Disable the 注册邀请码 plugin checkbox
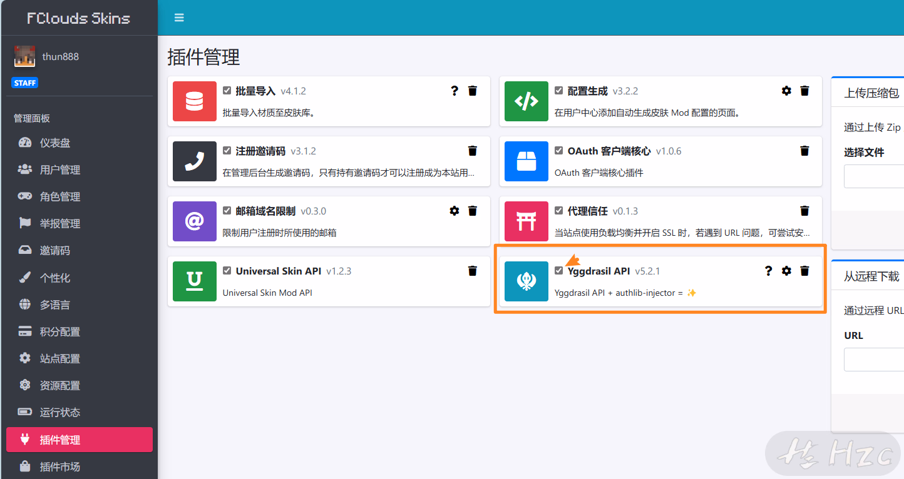Viewport: 904px width, 479px height. click(x=227, y=151)
